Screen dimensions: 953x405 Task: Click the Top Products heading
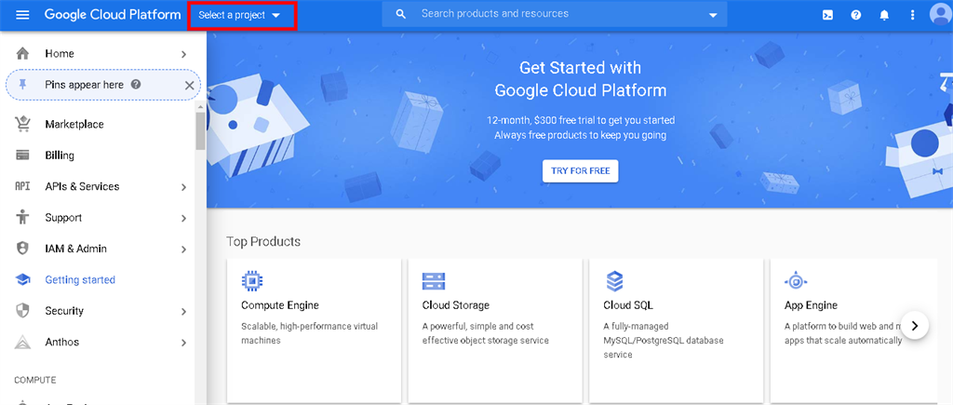pos(263,241)
